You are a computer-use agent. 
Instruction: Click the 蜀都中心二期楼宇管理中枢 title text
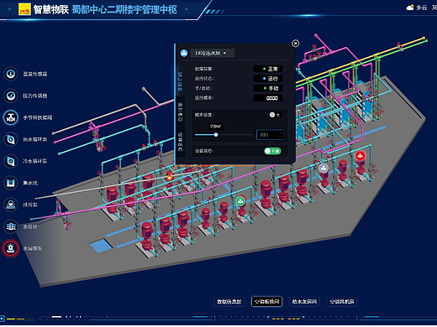124,9
